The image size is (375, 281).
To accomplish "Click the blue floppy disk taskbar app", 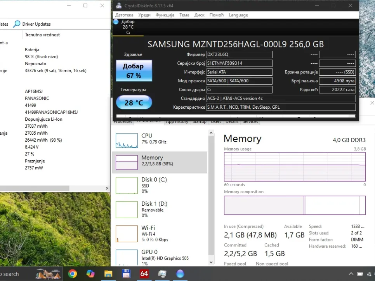I will (x=126, y=273).
